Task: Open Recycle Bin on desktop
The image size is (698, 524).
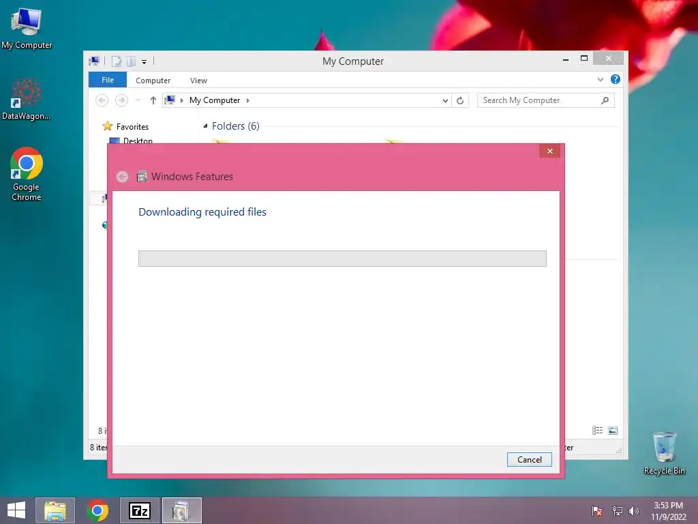Action: pos(664,453)
